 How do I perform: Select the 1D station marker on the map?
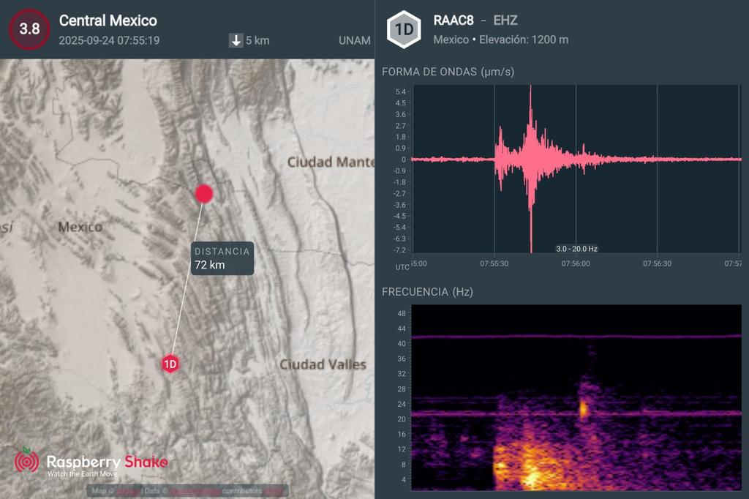tap(170, 365)
